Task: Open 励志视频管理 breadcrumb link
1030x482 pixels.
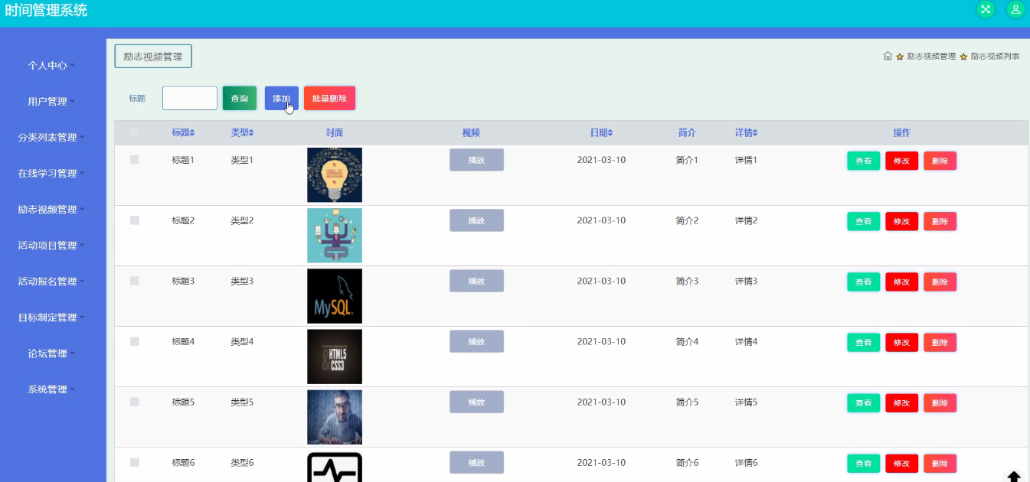Action: 931,57
